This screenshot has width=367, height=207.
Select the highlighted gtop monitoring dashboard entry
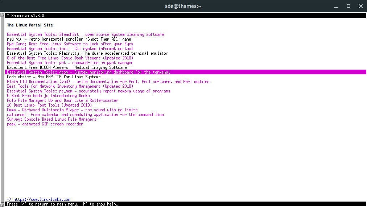pos(186,72)
